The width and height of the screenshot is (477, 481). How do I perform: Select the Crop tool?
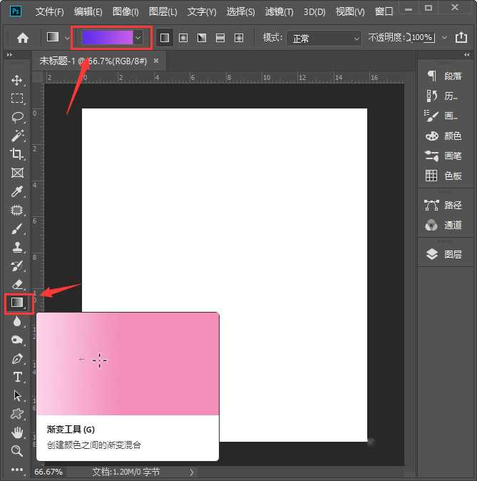point(17,154)
